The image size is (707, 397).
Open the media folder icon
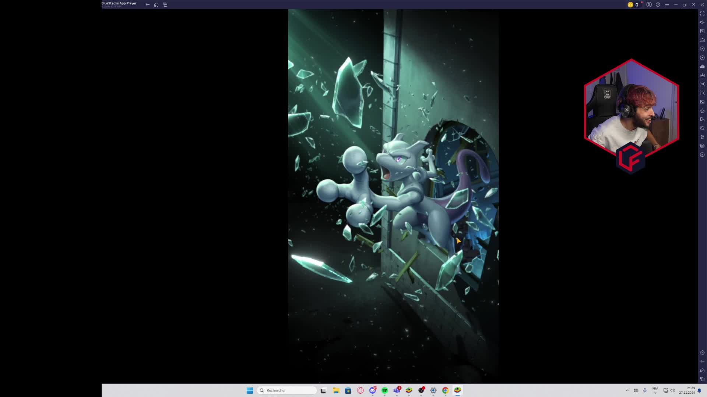(702, 102)
